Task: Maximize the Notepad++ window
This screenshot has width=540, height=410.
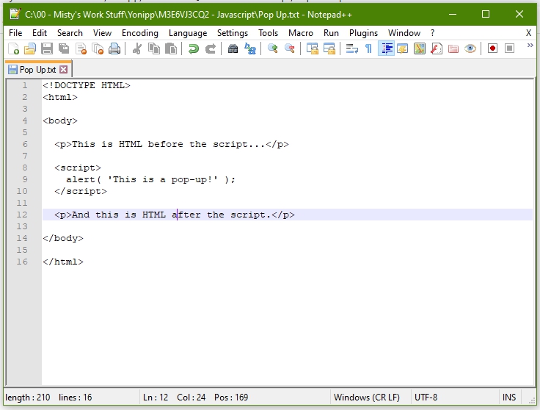Action: 486,14
